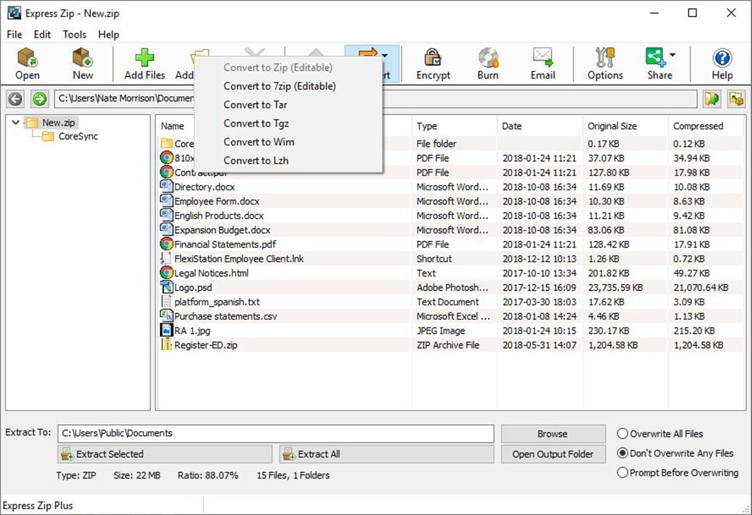752x515 pixels.
Task: Open the Options panel
Action: tap(604, 63)
